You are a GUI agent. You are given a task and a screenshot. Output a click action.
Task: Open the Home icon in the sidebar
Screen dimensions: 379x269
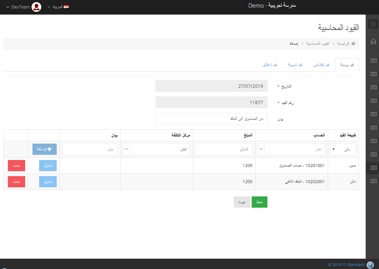tap(373, 42)
